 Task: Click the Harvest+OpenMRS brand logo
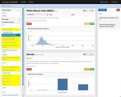(x=10, y=2)
